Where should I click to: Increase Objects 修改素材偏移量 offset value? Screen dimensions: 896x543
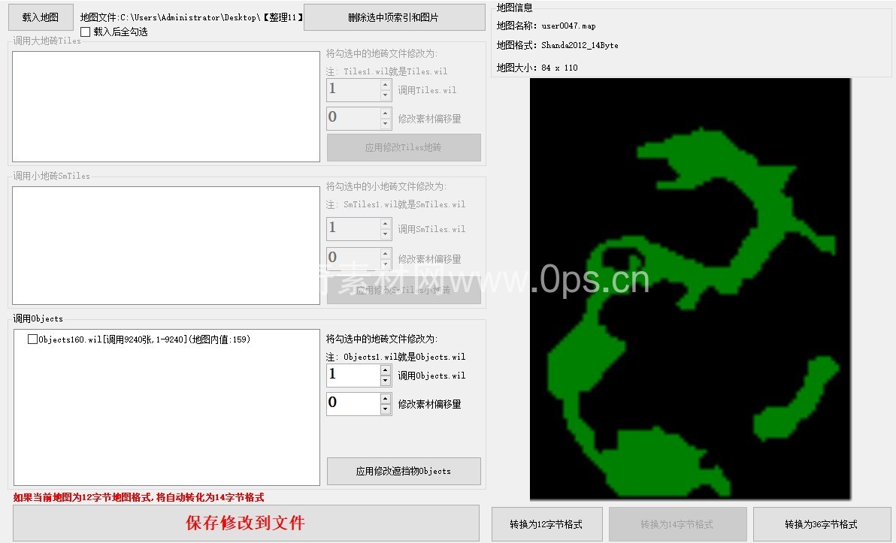tap(386, 399)
